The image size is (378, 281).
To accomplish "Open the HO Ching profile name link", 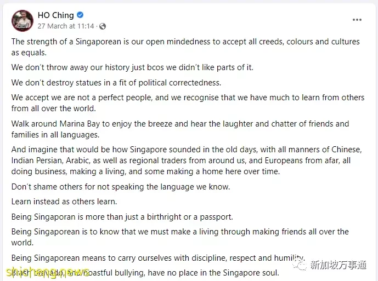I will tap(56, 15).
